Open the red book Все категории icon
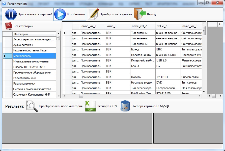 pyautogui.click(x=9, y=26)
